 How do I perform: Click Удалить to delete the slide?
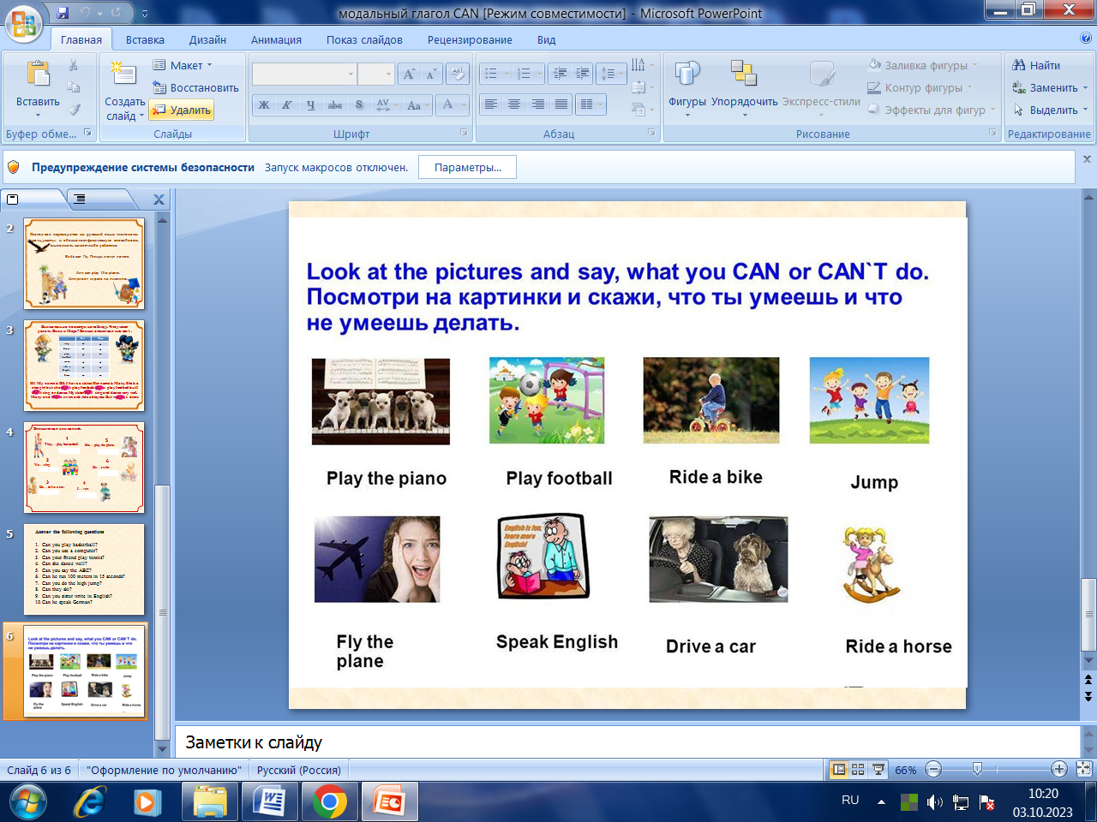pos(182,110)
